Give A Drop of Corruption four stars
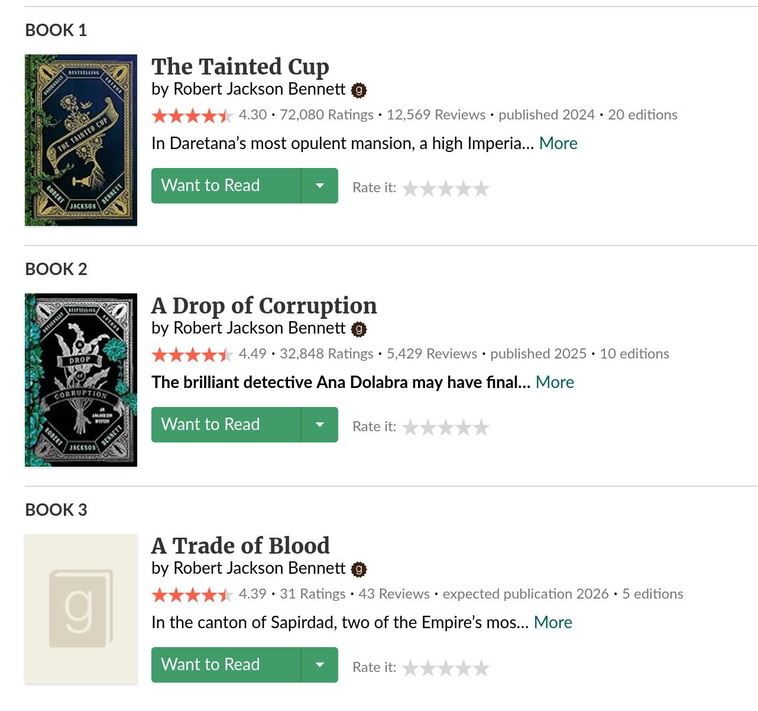 click(464, 428)
